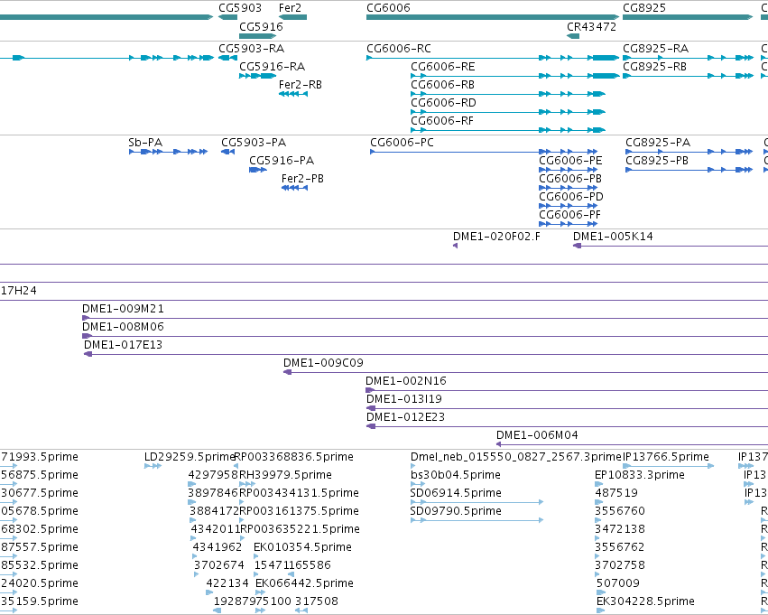Click the teal CR43472 gene arrow glyph

pos(573,36)
